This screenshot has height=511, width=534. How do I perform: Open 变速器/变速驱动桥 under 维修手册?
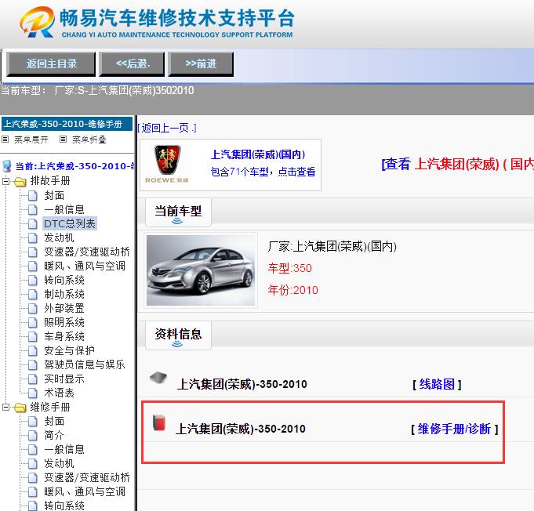click(x=87, y=477)
